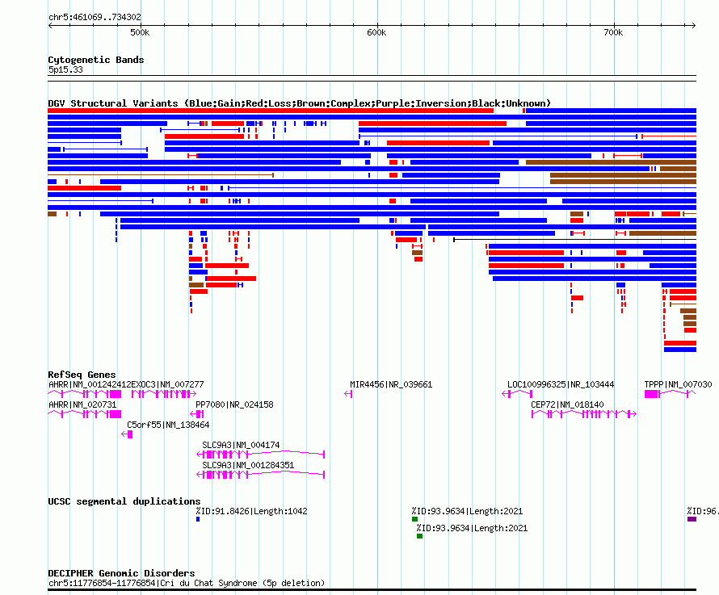Click the CEP72 gene exon glyph

[584, 414]
